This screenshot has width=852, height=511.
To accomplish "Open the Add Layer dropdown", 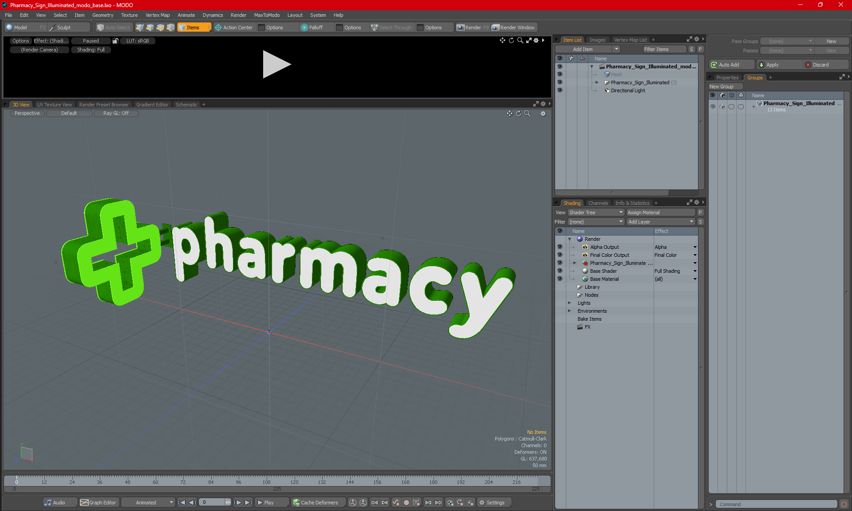I will [661, 222].
